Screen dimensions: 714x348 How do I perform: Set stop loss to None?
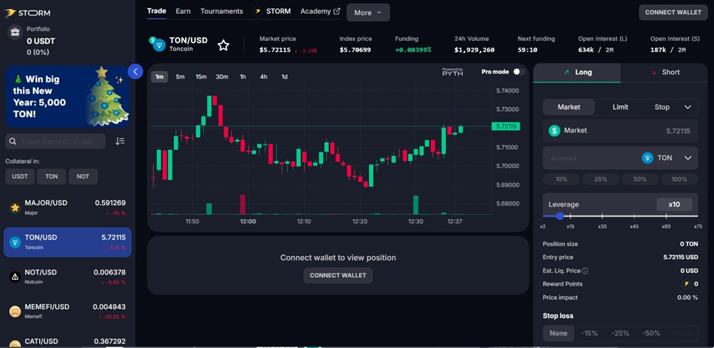coord(558,333)
